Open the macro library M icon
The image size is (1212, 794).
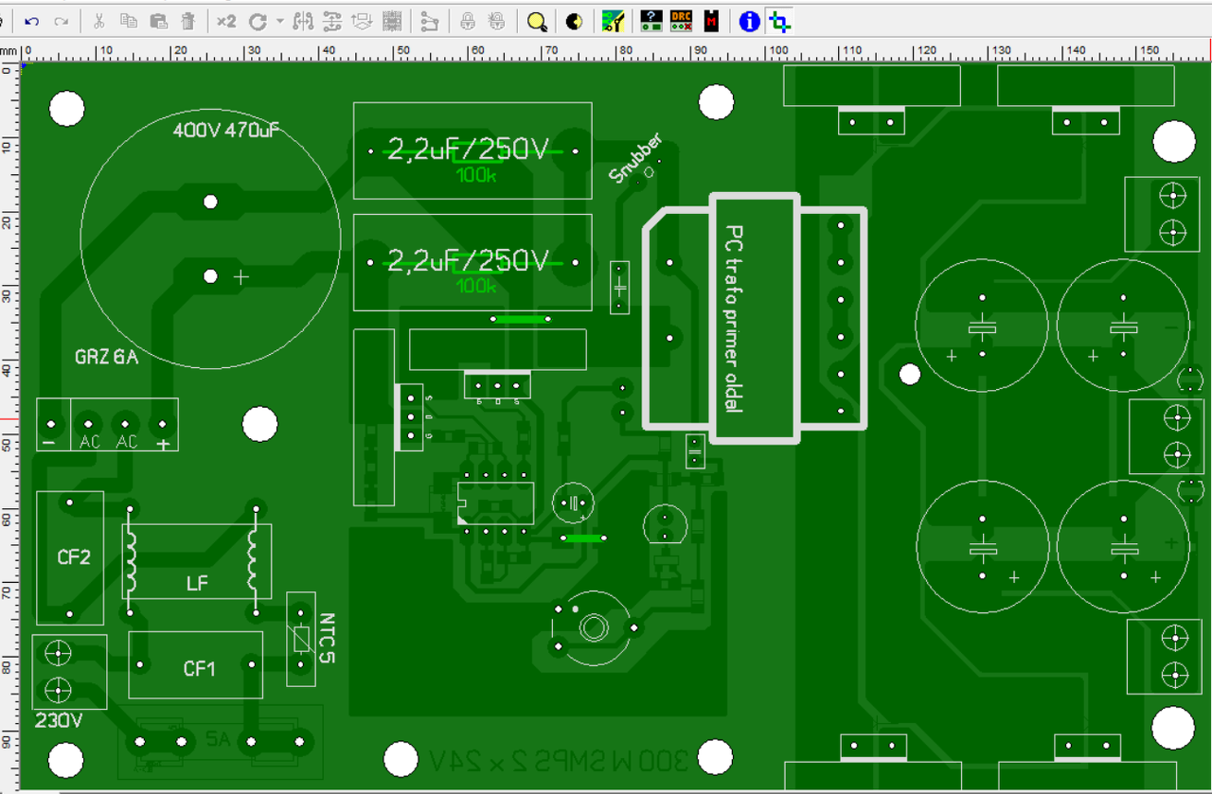coord(711,21)
